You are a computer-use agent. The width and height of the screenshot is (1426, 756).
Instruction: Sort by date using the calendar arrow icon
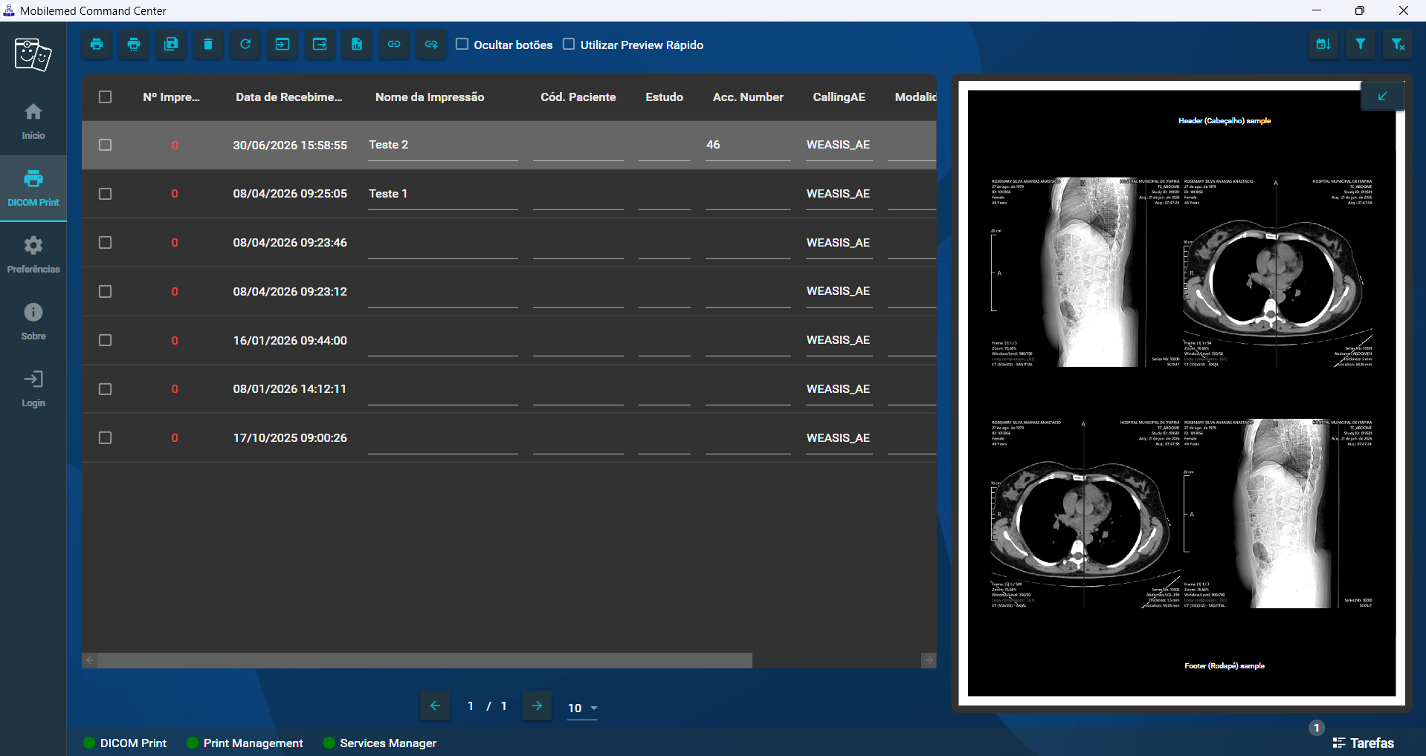click(x=1323, y=45)
